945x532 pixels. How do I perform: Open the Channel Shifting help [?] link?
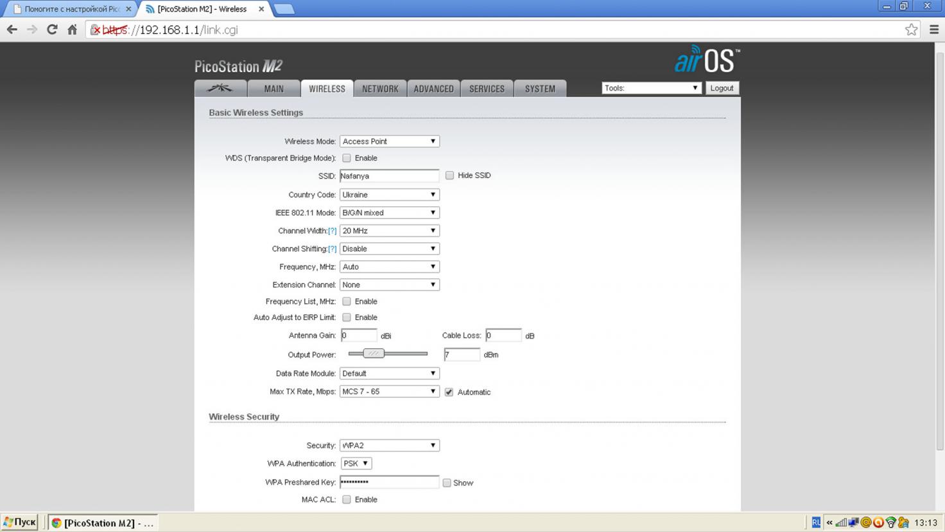click(332, 249)
